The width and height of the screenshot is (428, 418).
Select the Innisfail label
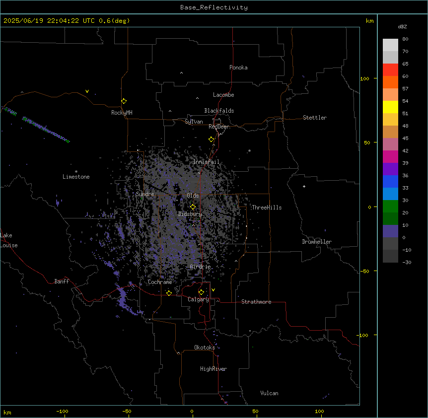206,162
